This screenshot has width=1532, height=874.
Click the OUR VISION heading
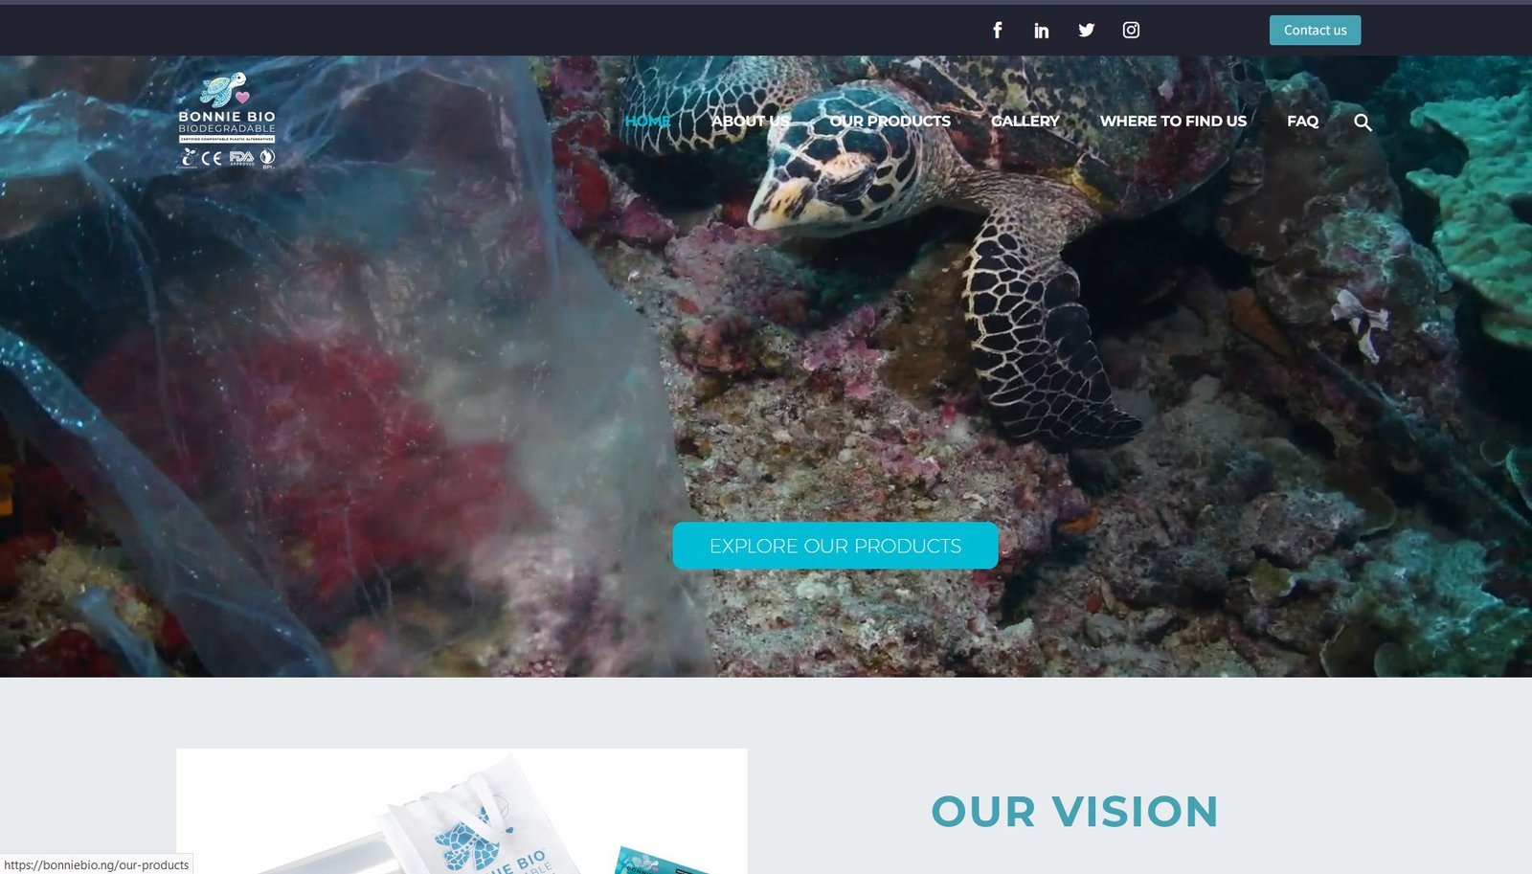(1074, 811)
